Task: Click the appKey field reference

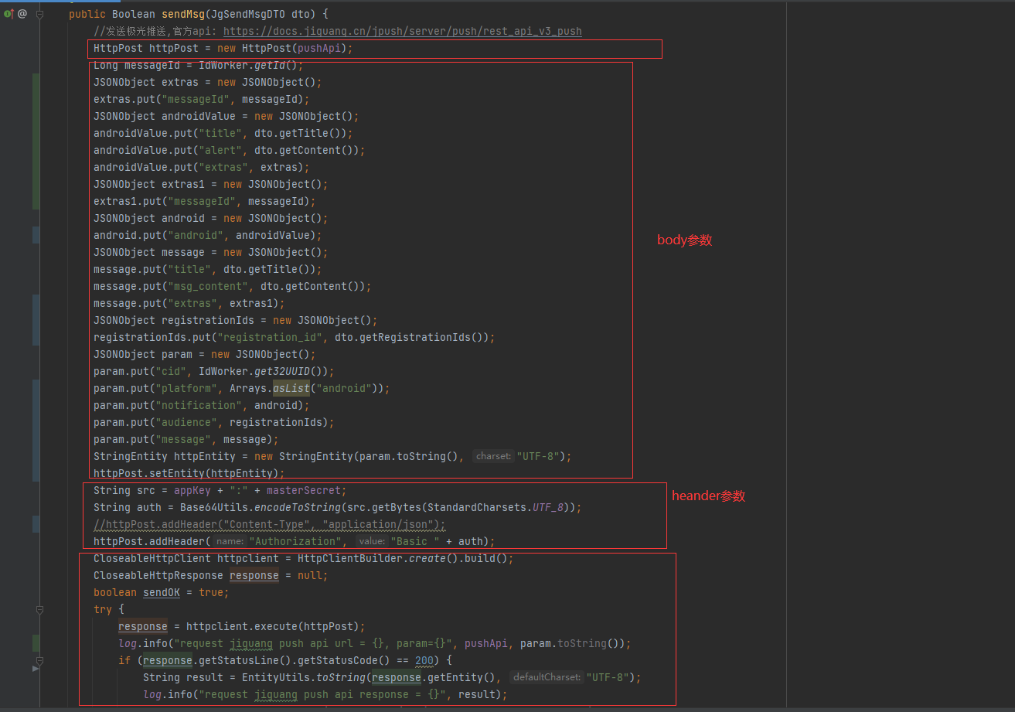Action: click(x=192, y=490)
